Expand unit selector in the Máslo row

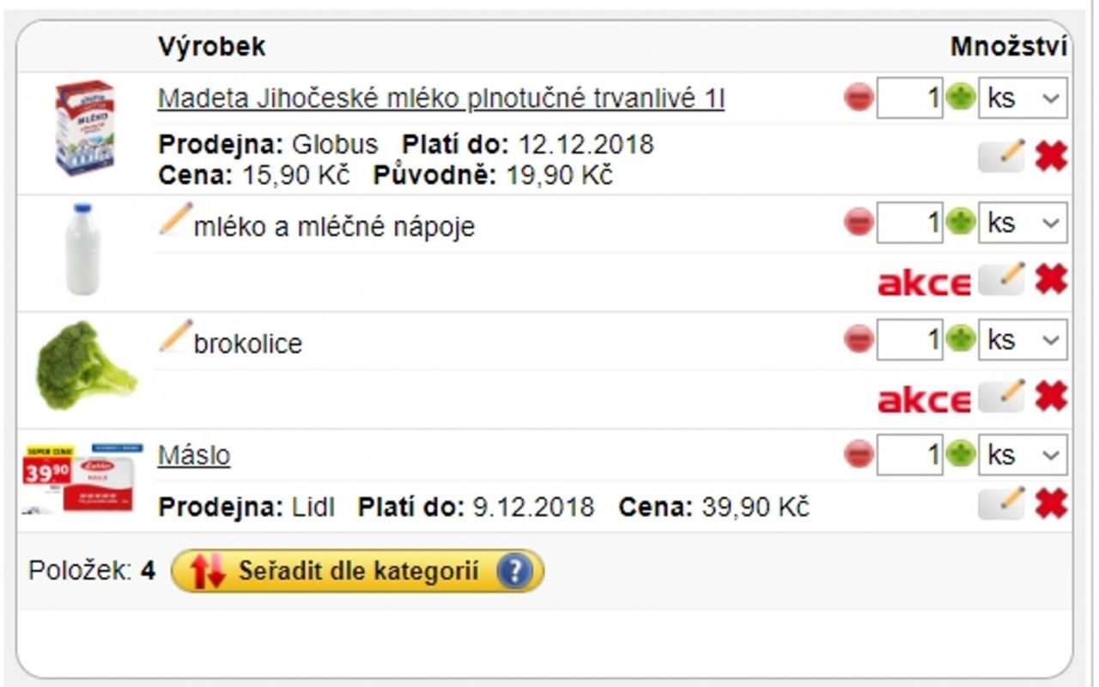1023,454
